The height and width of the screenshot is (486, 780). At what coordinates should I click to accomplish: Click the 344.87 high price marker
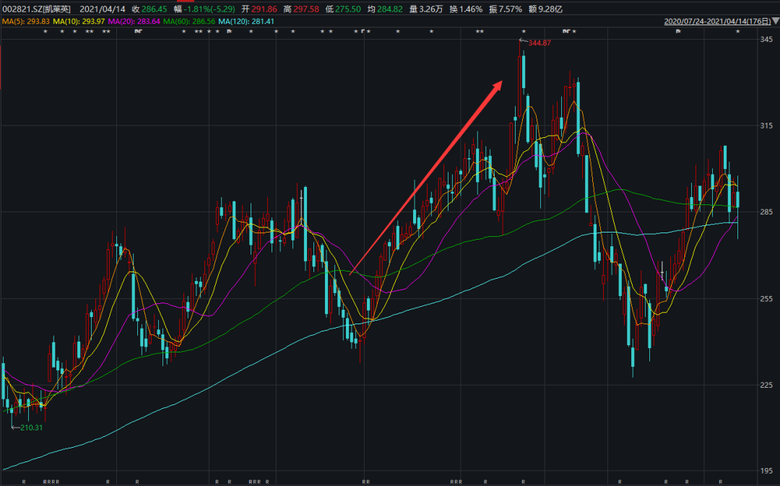539,43
